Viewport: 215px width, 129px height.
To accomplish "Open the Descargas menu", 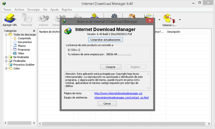I will click(x=34, y=10).
